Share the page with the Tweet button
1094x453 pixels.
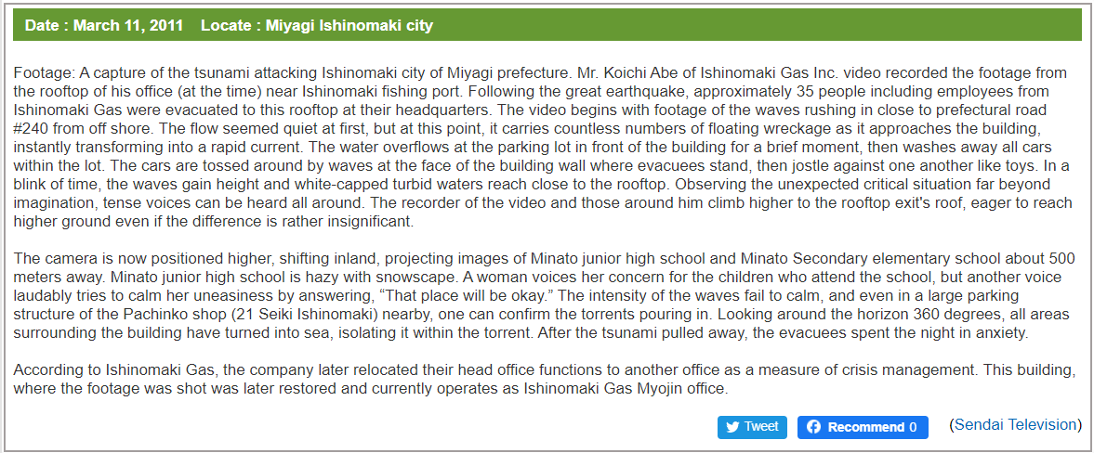(752, 427)
